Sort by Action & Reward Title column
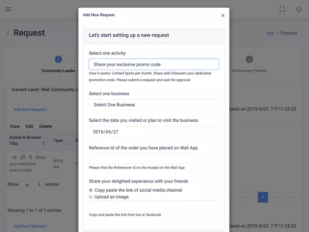The image size is (309, 232). [x=44, y=144]
